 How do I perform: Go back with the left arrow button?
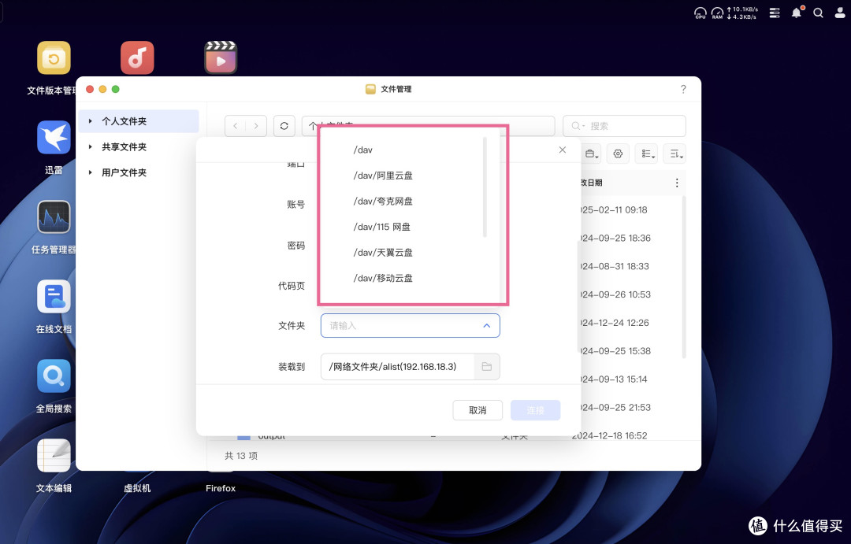[x=235, y=126]
